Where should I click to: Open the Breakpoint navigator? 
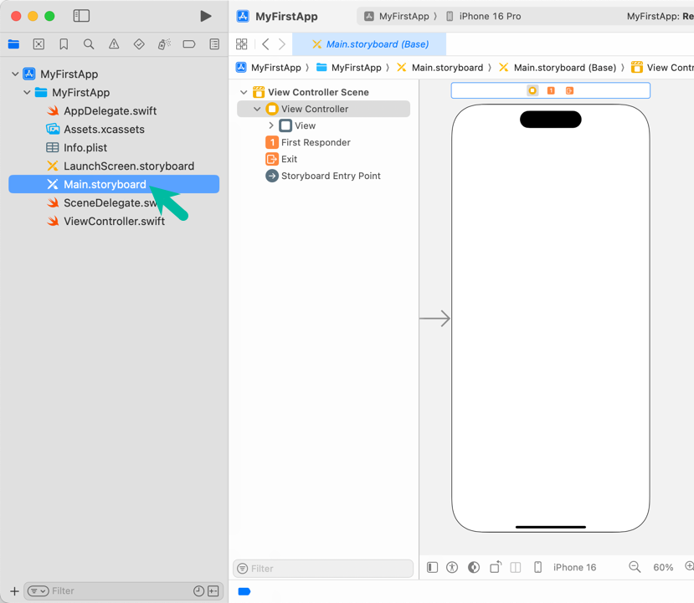click(x=189, y=44)
